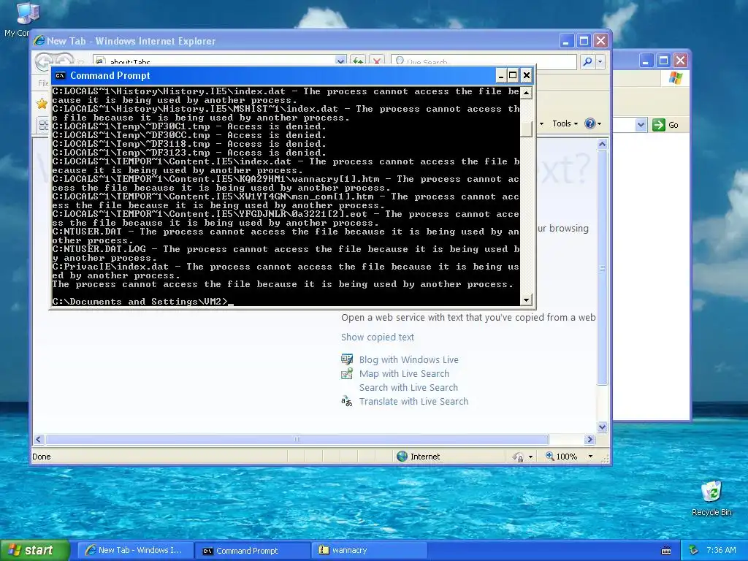Switch to wannacry folder taskbar button
This screenshot has height=561, width=748.
(x=370, y=551)
